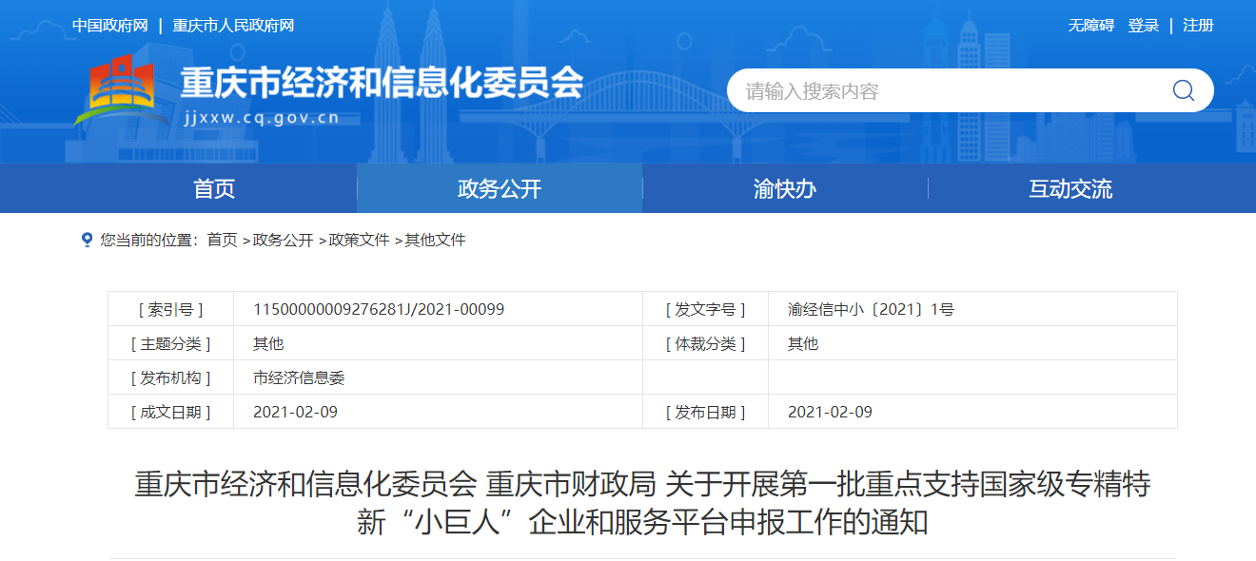Select the 渝快办 navigation tab
Viewport: 1256px width, 561px height.
click(785, 188)
